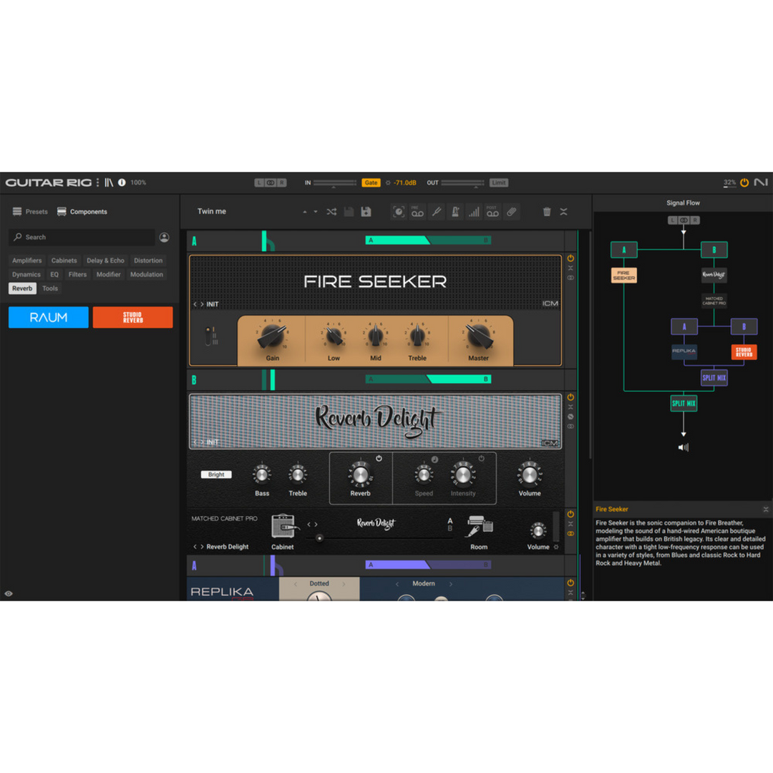Image resolution: width=773 pixels, height=773 pixels.
Task: Select green Split Mix block in Signal Flow
Action: [684, 403]
